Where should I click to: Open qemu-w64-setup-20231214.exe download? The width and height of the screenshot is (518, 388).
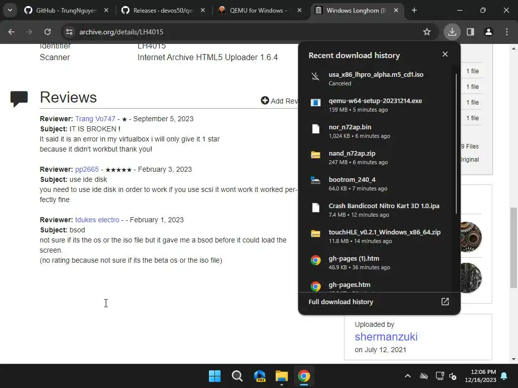click(376, 105)
